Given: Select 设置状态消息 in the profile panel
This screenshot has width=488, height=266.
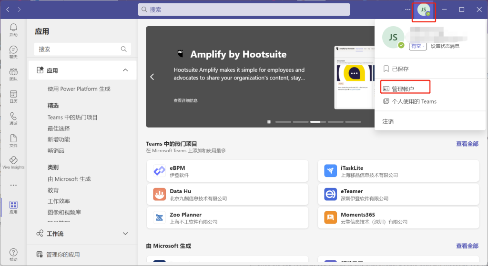Looking at the screenshot, I should point(445,46).
